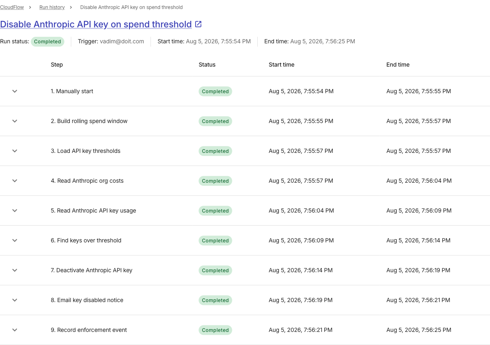This screenshot has height=345, width=490.
Task: Click the Run status Completed badge
Action: (x=47, y=41)
